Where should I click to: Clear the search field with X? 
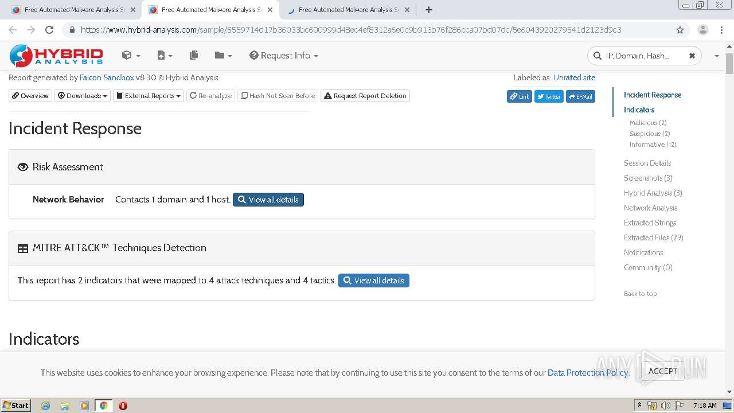[x=692, y=56]
